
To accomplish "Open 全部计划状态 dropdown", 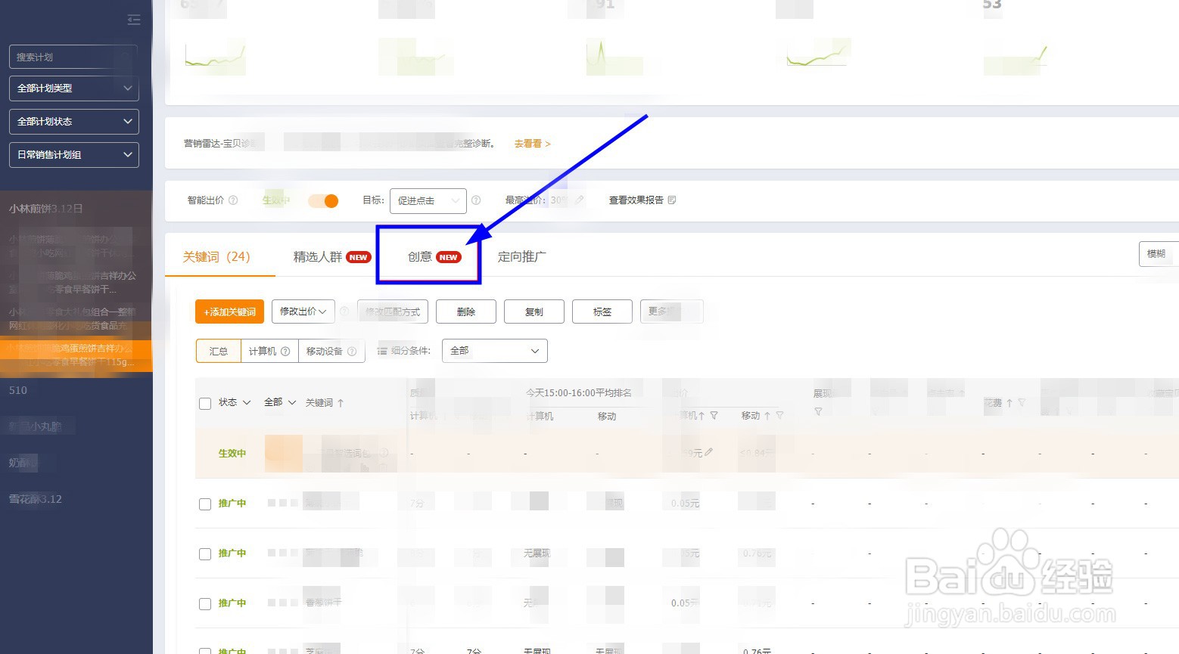I will click(74, 122).
